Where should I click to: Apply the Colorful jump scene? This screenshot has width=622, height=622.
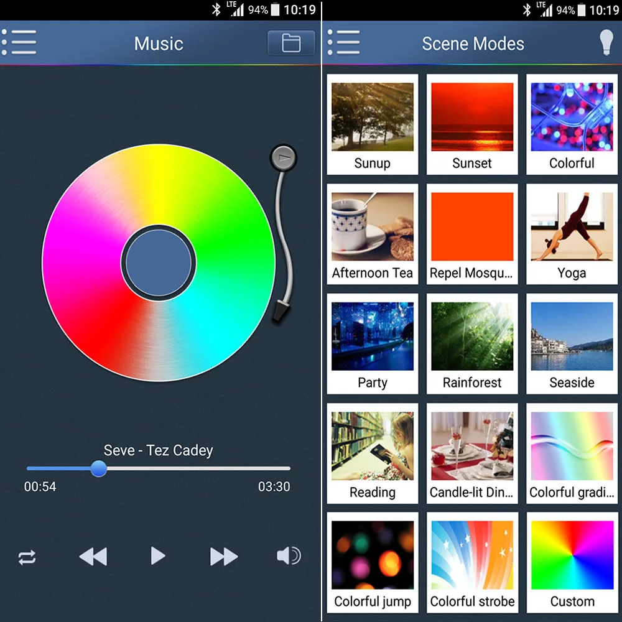tap(372, 562)
